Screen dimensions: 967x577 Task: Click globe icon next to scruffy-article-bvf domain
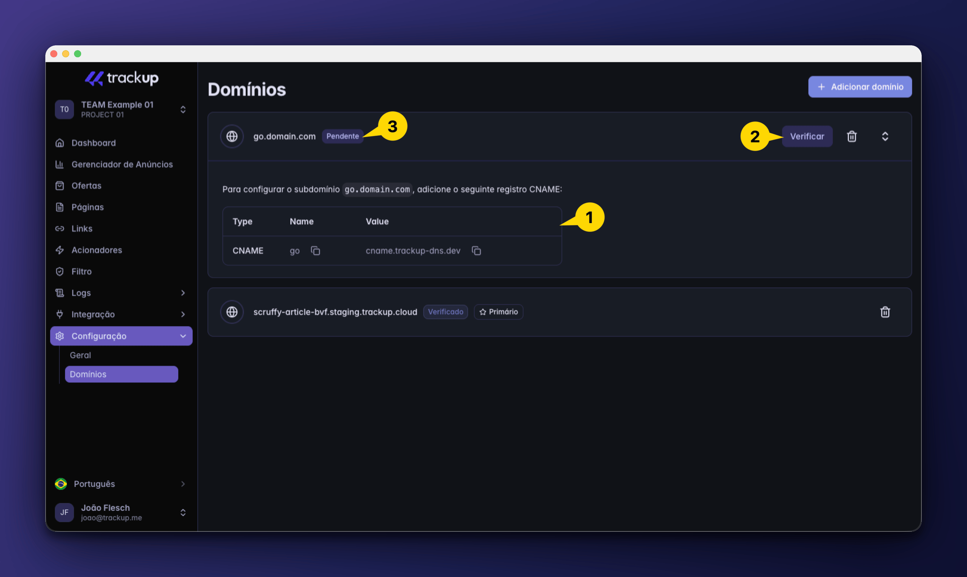pyautogui.click(x=232, y=312)
